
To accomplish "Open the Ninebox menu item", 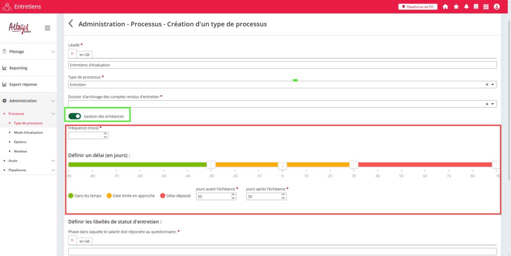I will tap(21, 151).
